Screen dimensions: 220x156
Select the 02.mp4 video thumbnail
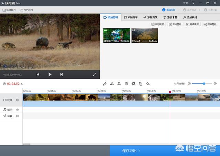click(145, 35)
